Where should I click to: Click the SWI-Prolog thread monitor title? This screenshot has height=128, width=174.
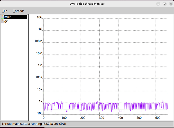(87, 4)
